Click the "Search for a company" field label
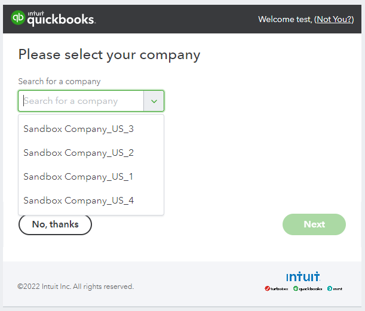 click(59, 81)
